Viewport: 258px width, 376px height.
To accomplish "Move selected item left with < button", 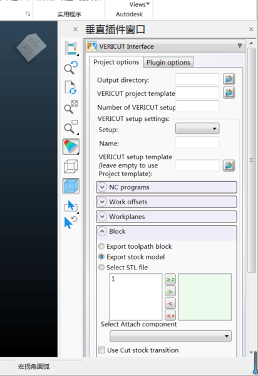I will (170, 303).
